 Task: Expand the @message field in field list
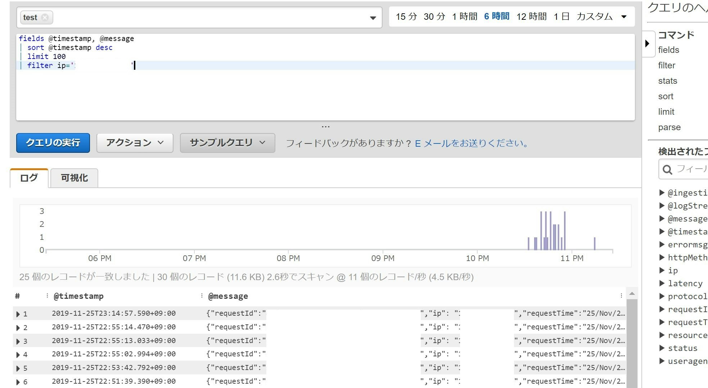[x=662, y=219]
